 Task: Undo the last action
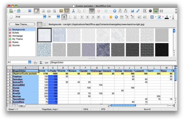[x=99, y=11]
